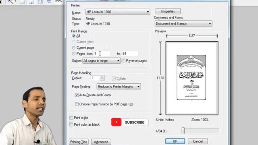Expand Comments and Forms dropdown

pyautogui.click(x=183, y=23)
